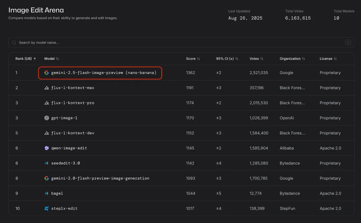Select votes 12,774 cell
This screenshot has height=223, width=361.
[x=256, y=193]
